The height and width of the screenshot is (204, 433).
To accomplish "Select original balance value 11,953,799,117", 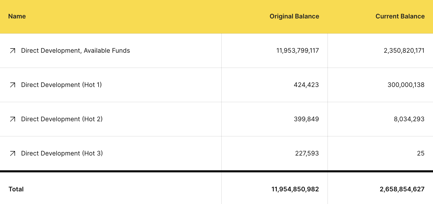I will coord(297,51).
